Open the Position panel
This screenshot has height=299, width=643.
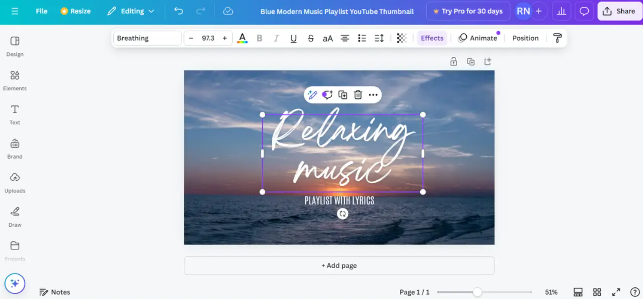point(525,38)
